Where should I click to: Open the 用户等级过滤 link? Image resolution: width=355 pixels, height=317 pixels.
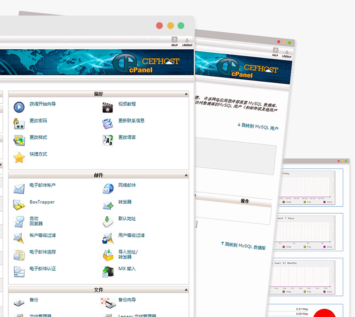pyautogui.click(x=131, y=235)
